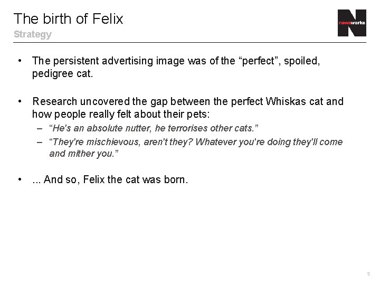Click the bullet And so, Felix the cat
This screenshot has width=380, height=285.
110,179
